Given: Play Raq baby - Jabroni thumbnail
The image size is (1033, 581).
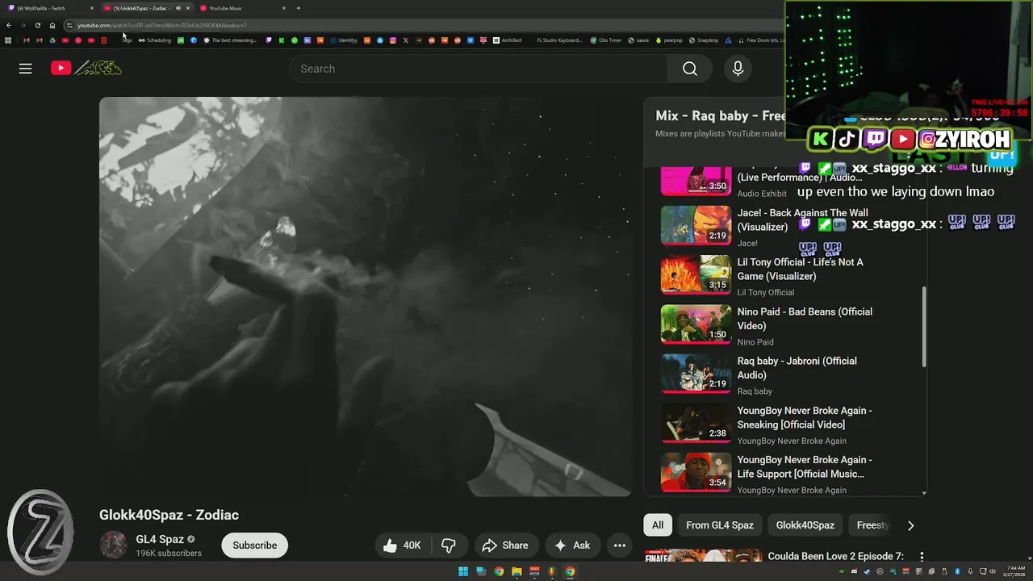Looking at the screenshot, I should [x=696, y=374].
